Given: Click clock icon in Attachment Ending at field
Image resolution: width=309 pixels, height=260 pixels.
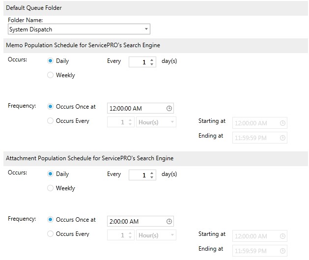Looking at the screenshot, I should click(282, 251).
